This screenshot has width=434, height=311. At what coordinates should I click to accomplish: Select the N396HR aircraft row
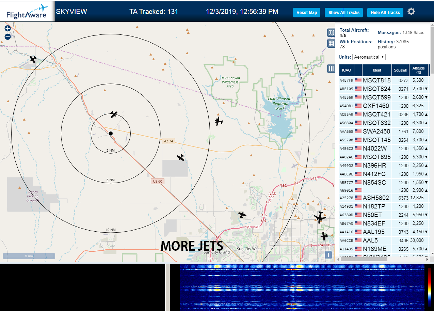[x=384, y=166]
